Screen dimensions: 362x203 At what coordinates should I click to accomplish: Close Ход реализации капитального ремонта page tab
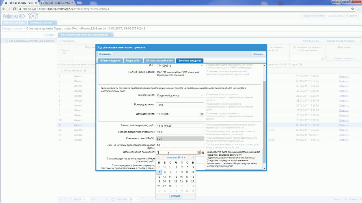coord(112,34)
